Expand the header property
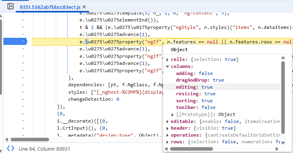Image resolution: width=293 pixels, height=153 pixels. pyautogui.click(x=167, y=128)
